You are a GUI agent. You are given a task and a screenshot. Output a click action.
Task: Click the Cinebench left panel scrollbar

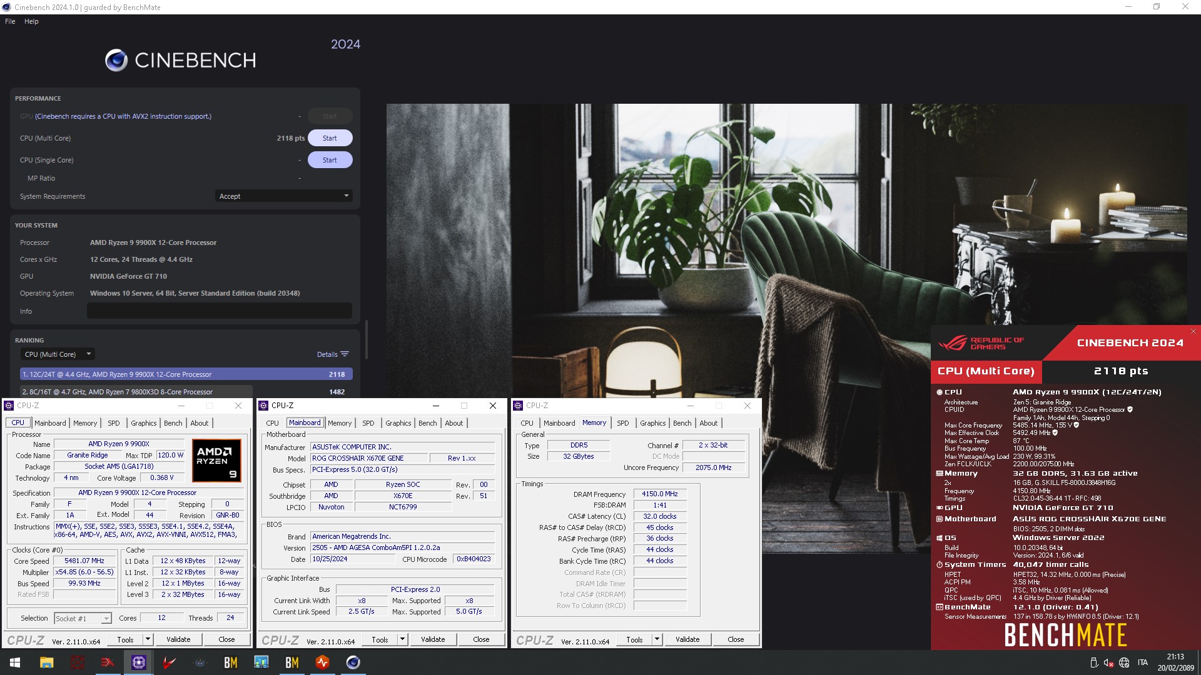[366, 339]
